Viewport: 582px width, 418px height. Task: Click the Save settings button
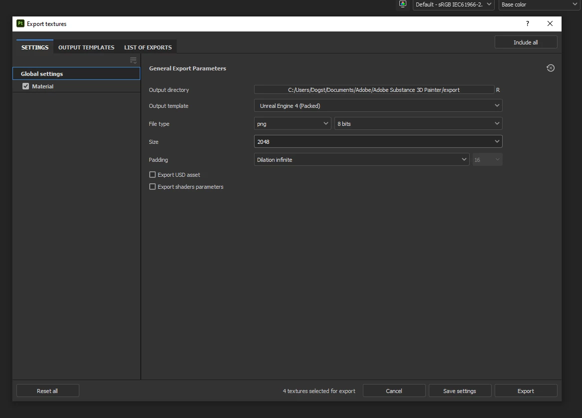[x=460, y=391]
